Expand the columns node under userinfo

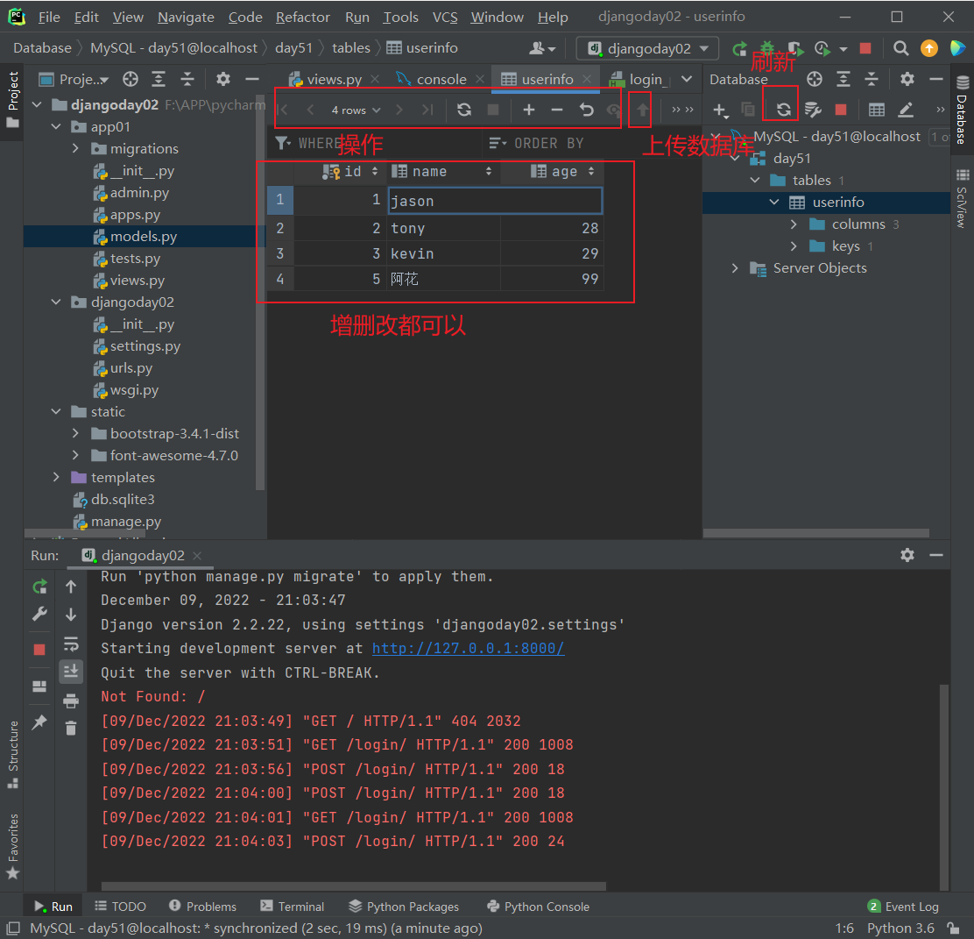pos(794,224)
